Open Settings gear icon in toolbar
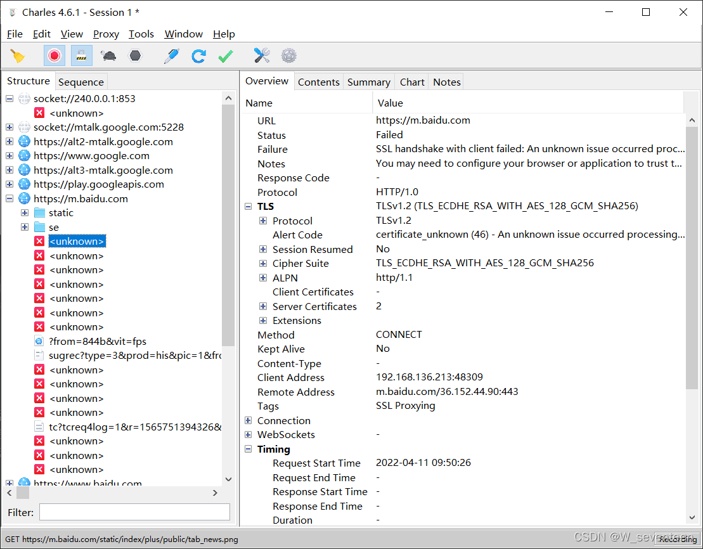 point(288,56)
